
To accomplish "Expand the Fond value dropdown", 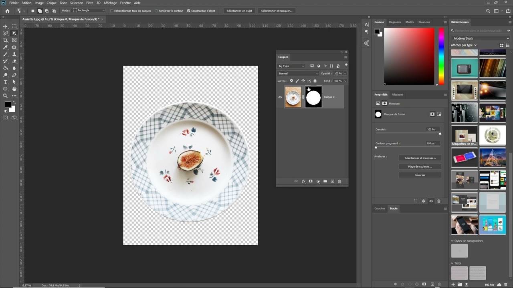I will point(345,81).
